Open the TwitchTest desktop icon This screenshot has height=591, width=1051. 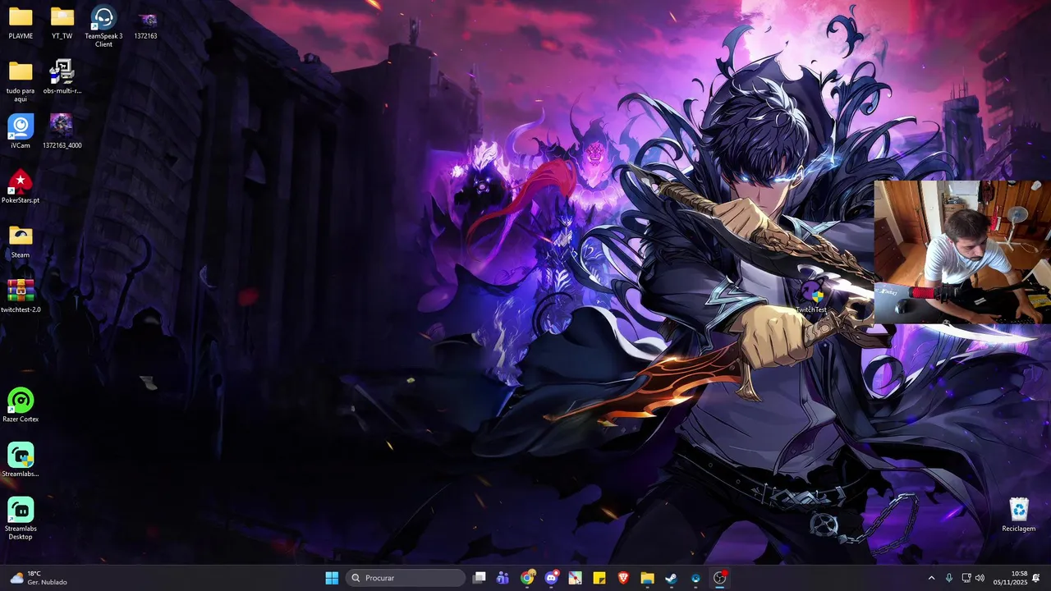coord(811,297)
